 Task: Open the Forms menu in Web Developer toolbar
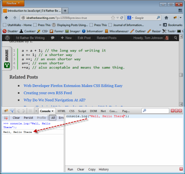[x=57, y=31]
